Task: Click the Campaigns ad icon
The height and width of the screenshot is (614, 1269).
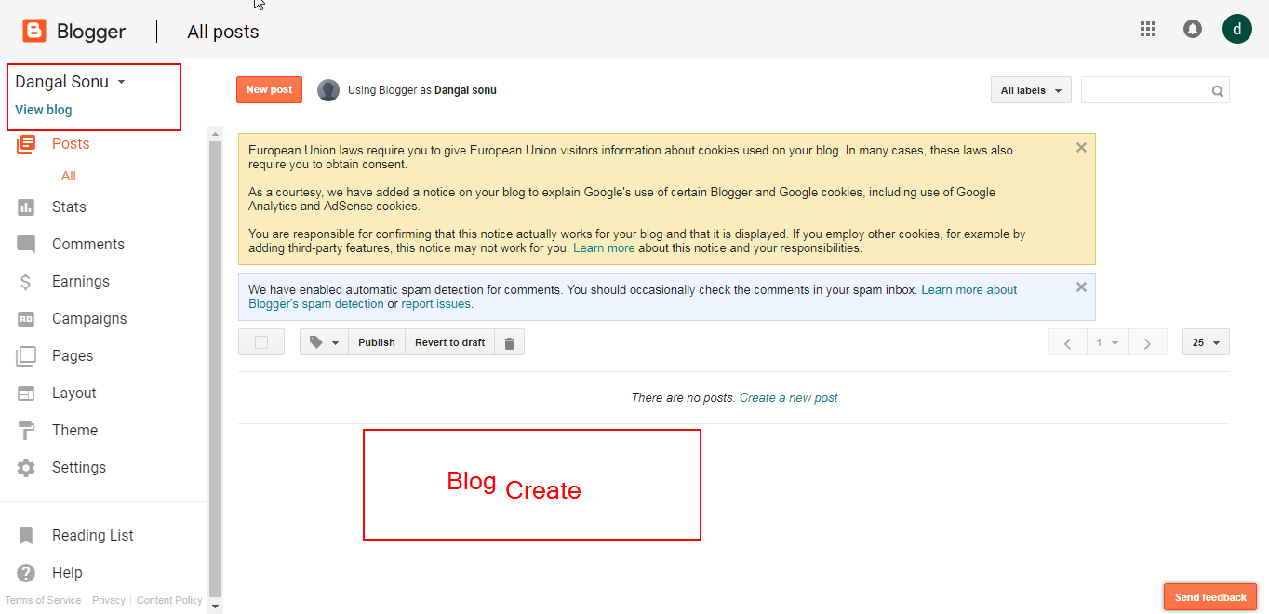Action: (x=26, y=319)
